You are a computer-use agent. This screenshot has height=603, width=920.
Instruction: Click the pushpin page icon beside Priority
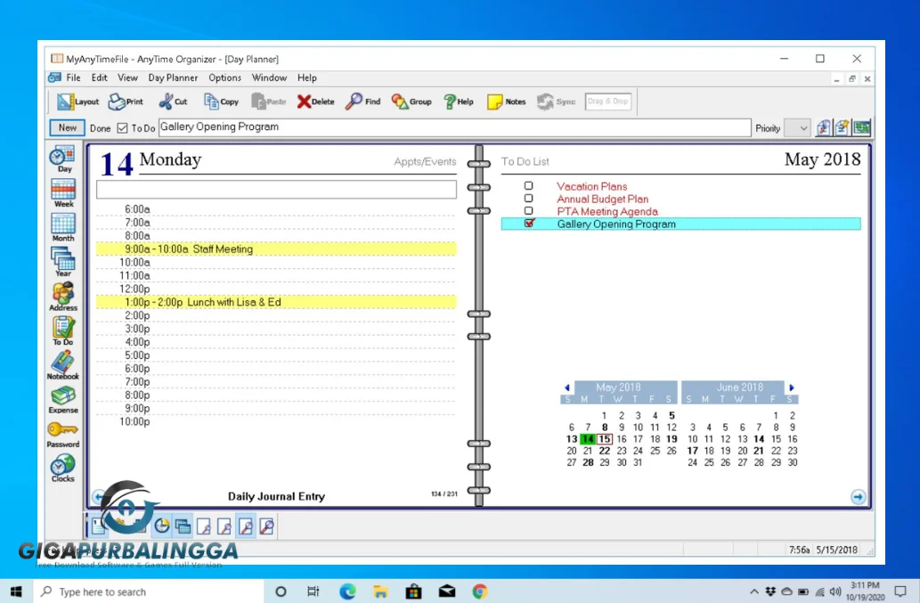pyautogui.click(x=843, y=128)
